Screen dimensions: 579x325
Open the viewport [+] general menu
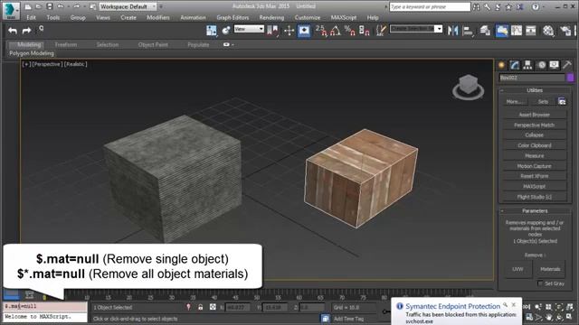[26, 64]
